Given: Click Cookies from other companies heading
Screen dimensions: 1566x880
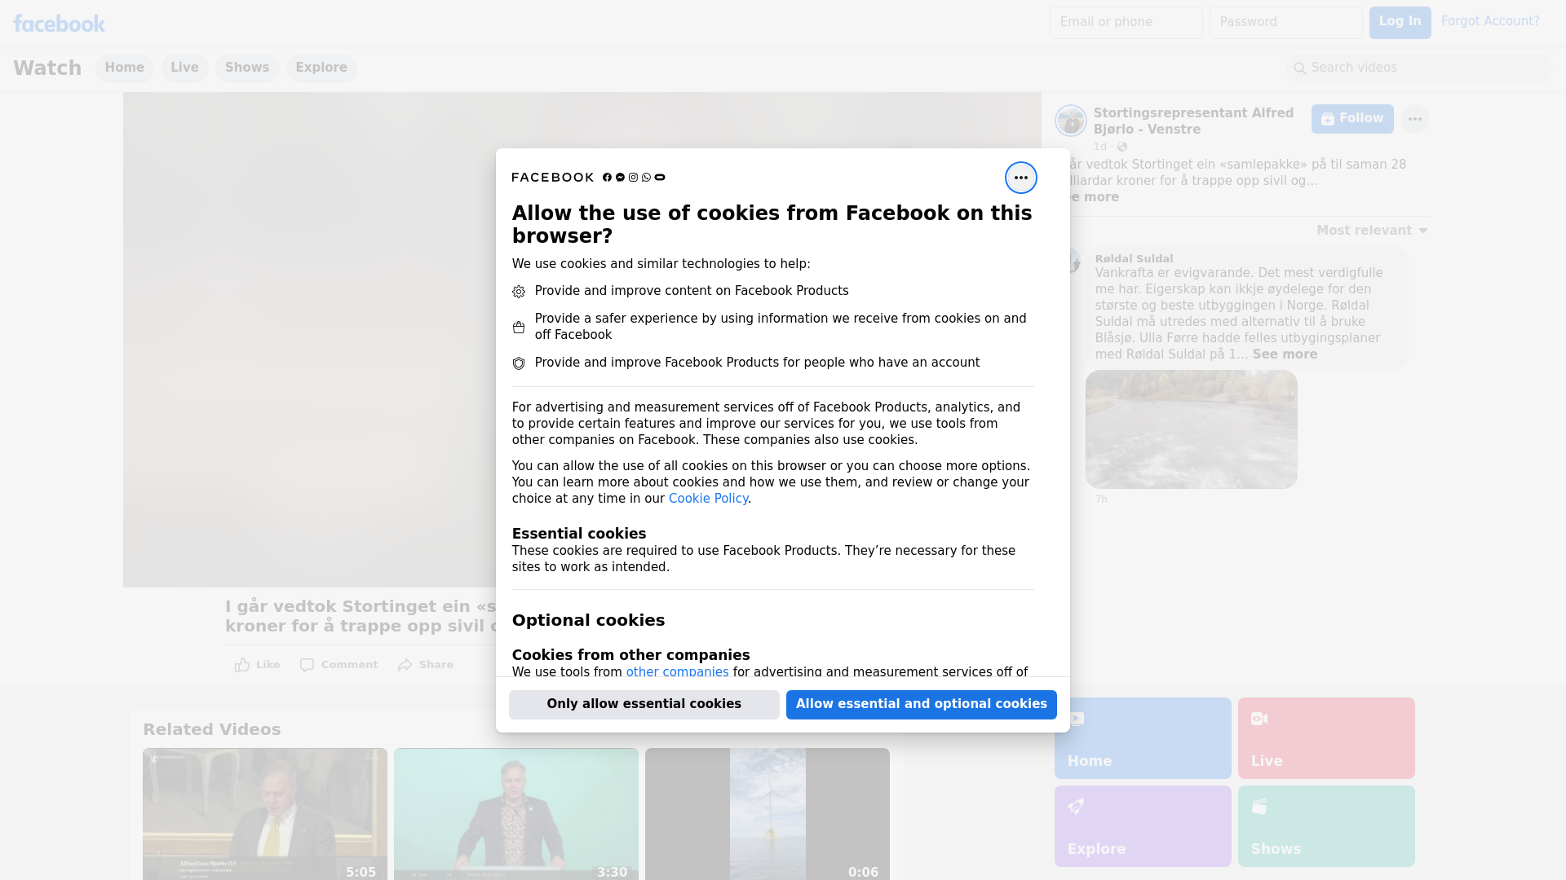Looking at the screenshot, I should point(630,656).
